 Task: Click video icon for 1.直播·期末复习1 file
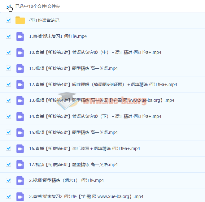pos(20,37)
